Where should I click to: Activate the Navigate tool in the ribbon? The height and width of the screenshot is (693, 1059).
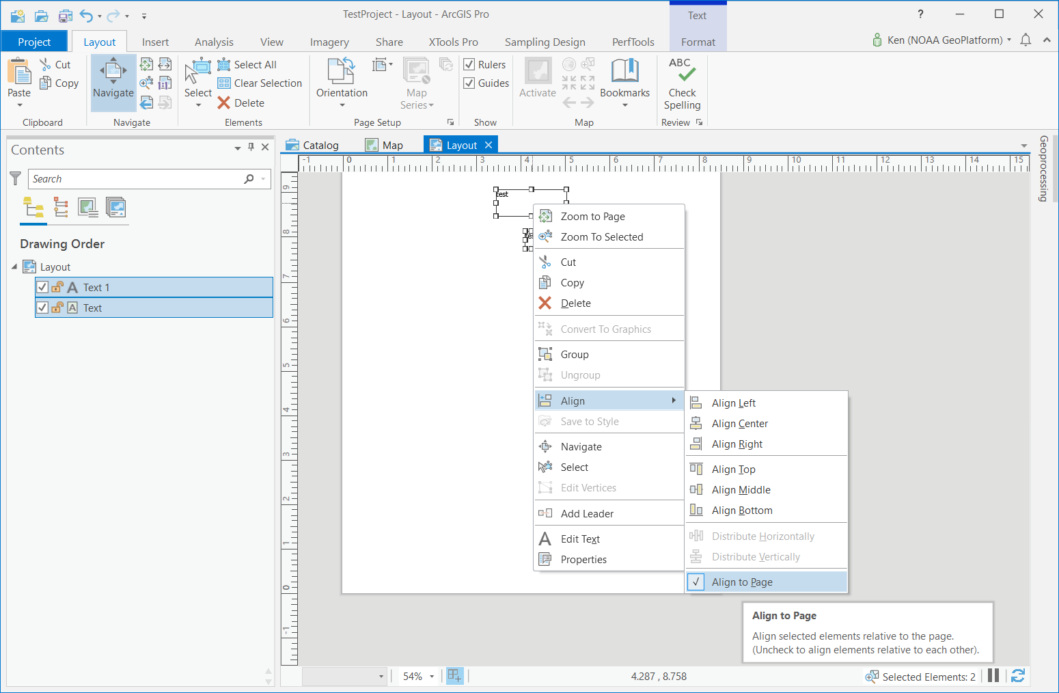[x=113, y=83]
